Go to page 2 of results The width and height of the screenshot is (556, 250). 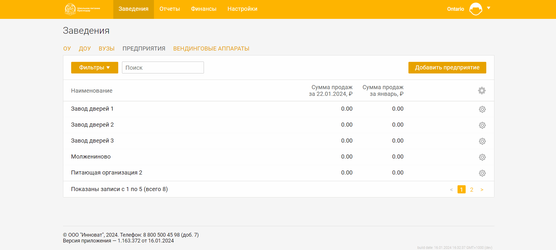(x=471, y=190)
